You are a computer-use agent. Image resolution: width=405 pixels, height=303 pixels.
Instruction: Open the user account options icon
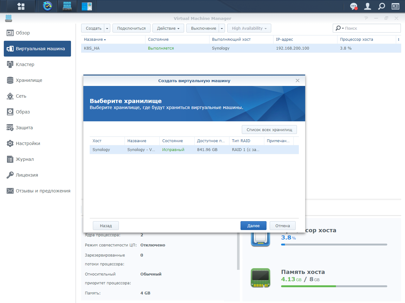(x=368, y=6)
